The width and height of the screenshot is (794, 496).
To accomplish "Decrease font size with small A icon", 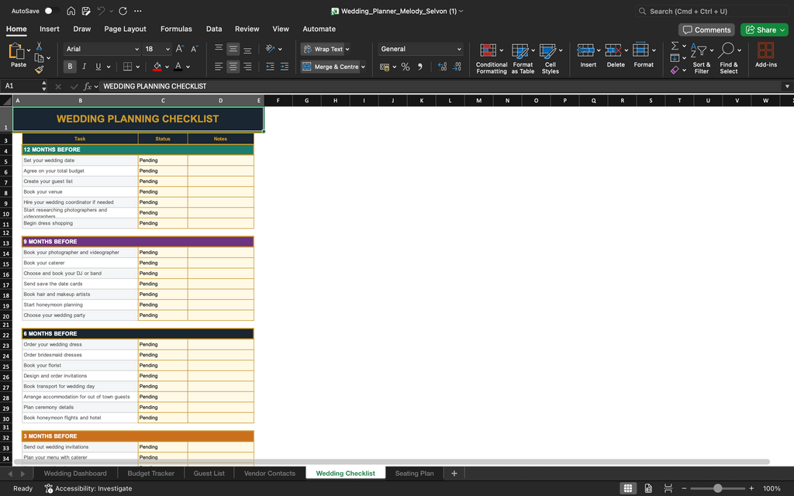I will [x=195, y=49].
